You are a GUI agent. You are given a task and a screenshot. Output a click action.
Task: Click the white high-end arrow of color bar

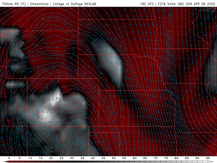(211, 162)
